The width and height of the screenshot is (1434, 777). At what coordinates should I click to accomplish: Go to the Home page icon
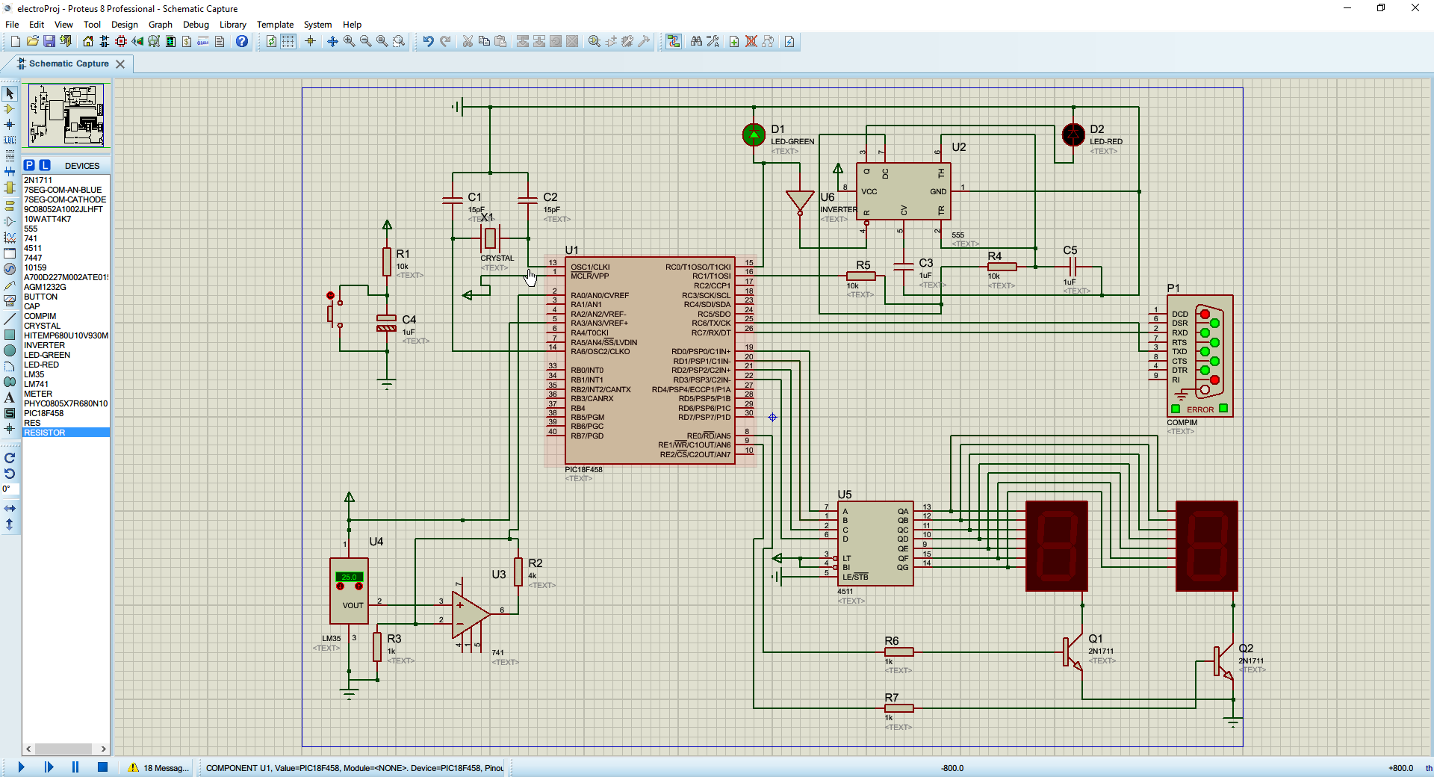88,42
